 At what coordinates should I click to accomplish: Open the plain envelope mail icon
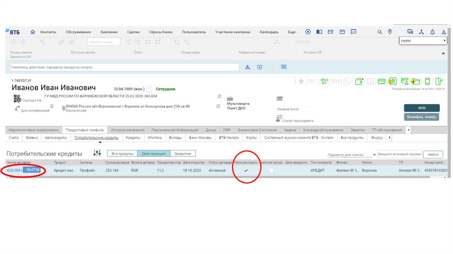click(342, 32)
